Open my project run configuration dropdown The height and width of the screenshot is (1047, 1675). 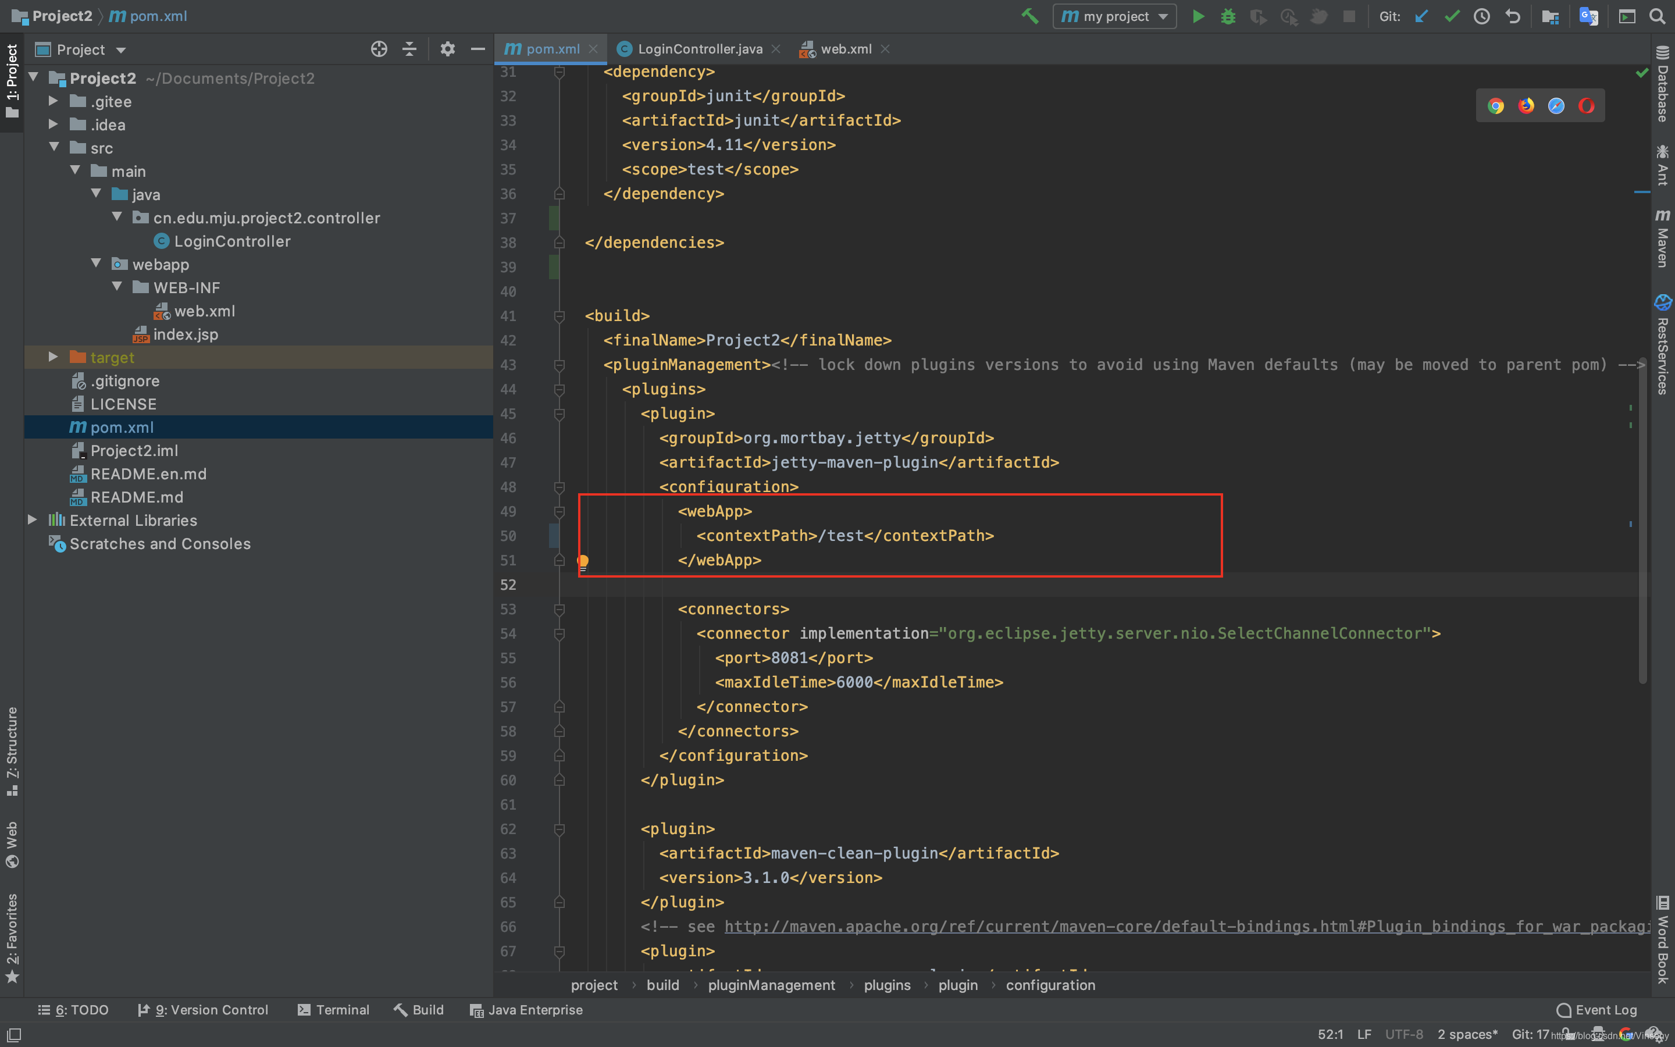click(1114, 16)
